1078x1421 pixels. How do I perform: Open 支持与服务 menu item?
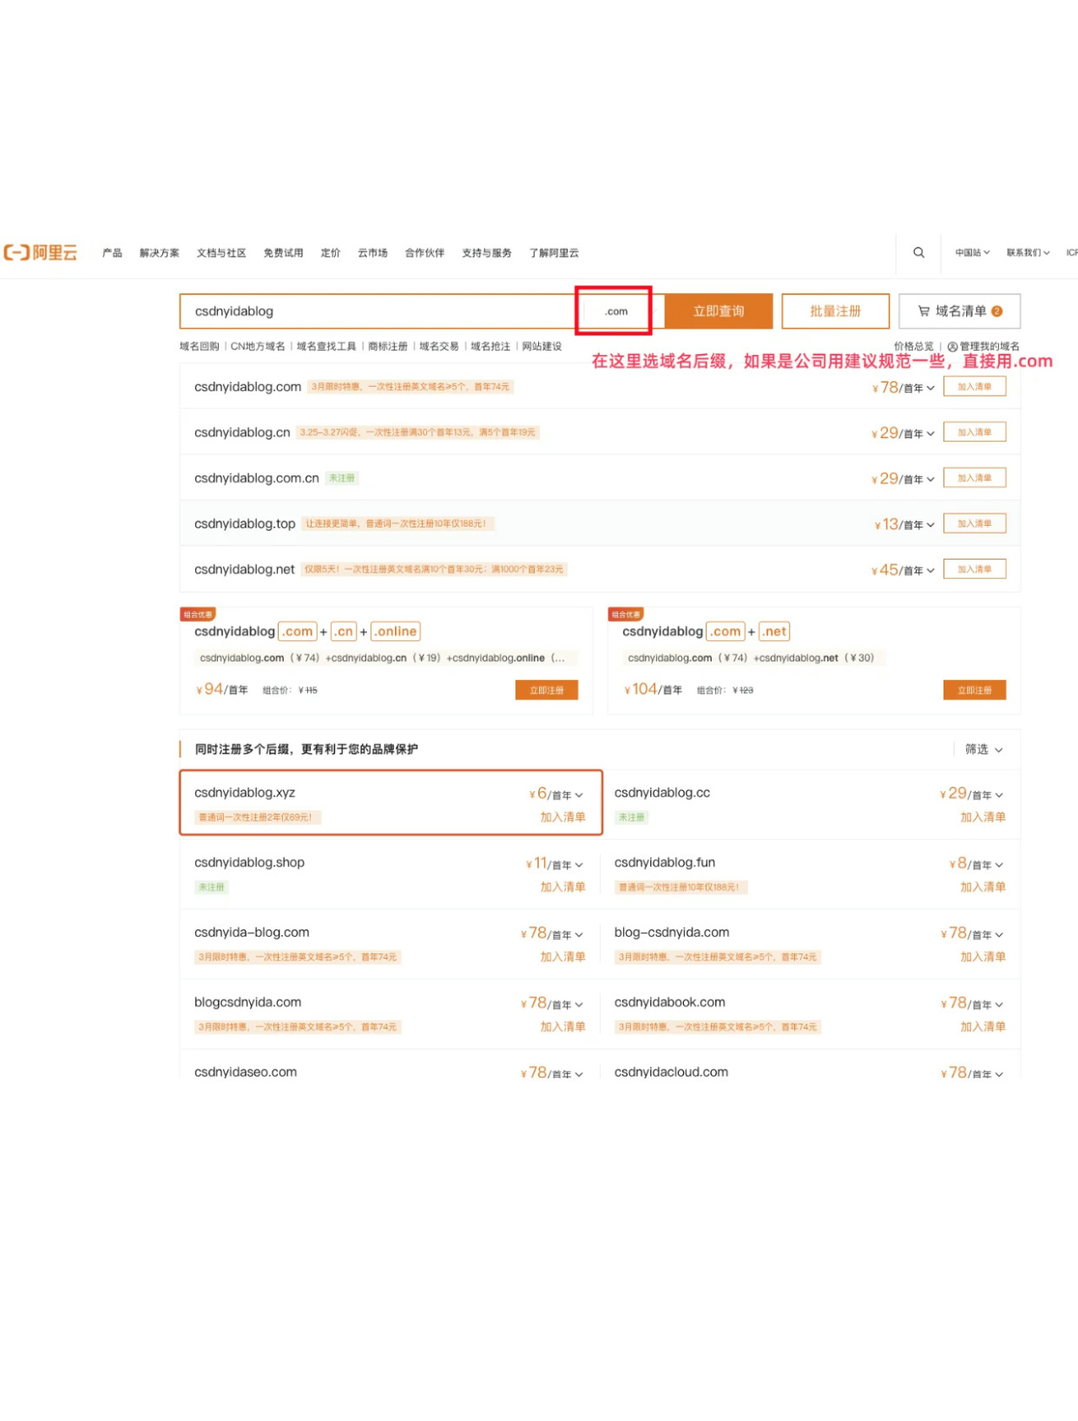click(487, 252)
